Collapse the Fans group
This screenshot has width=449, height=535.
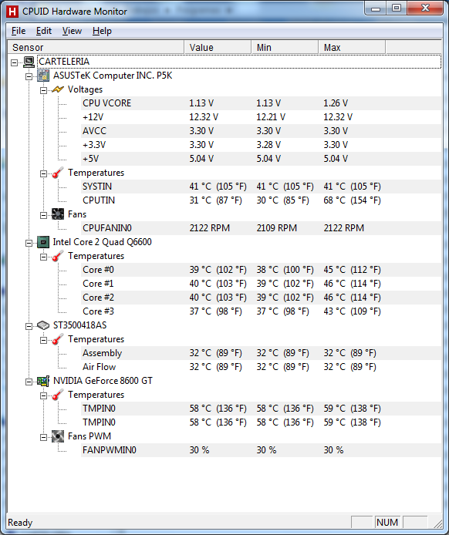pos(44,215)
